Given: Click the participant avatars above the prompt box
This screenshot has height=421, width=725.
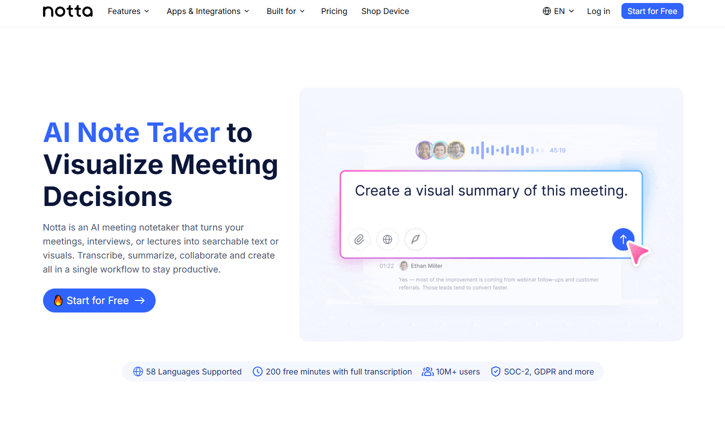Looking at the screenshot, I should [x=440, y=150].
